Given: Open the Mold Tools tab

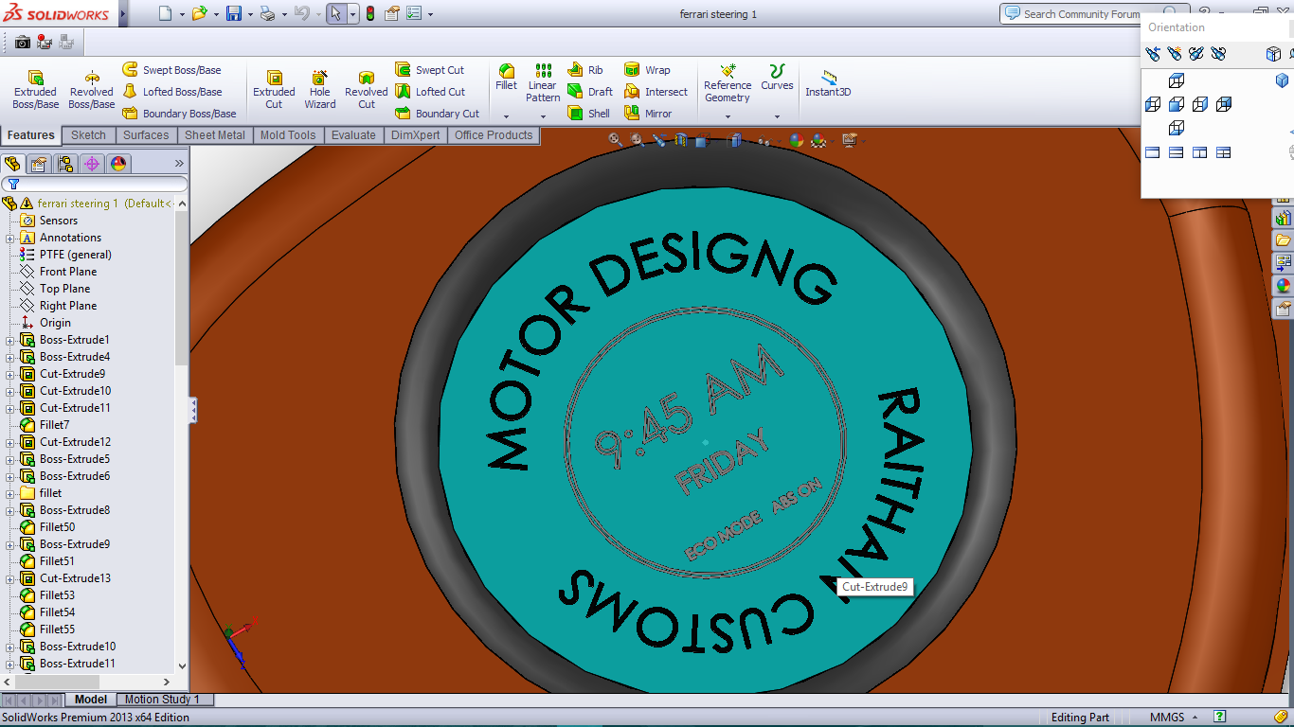Looking at the screenshot, I should tap(288, 135).
